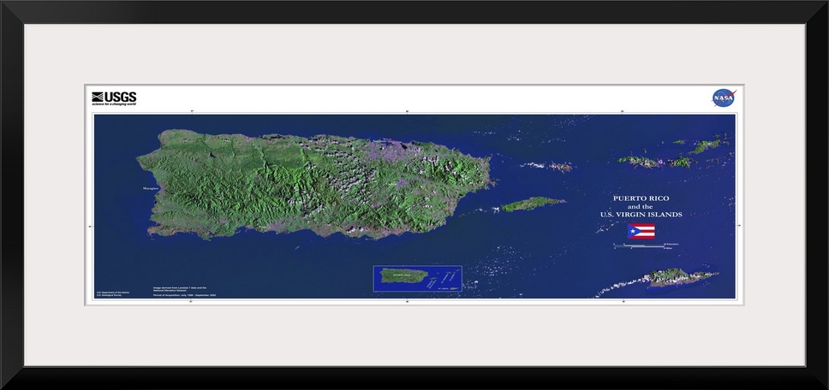Click the top center map tick mark
829x390 pixels.
coord(407,111)
